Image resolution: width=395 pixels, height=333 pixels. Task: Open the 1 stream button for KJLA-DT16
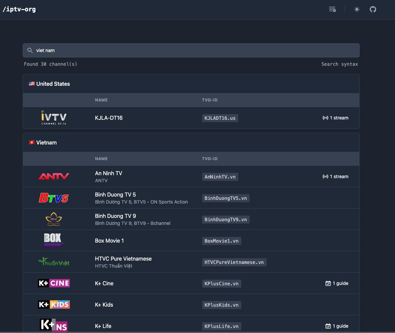pos(335,118)
